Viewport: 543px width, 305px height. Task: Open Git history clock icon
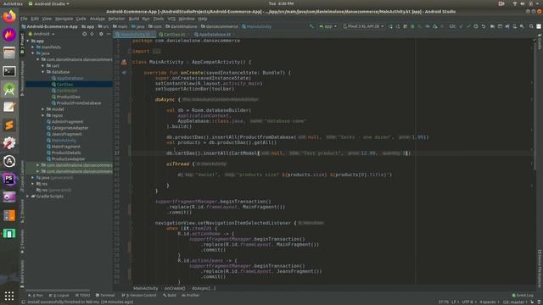click(476, 26)
